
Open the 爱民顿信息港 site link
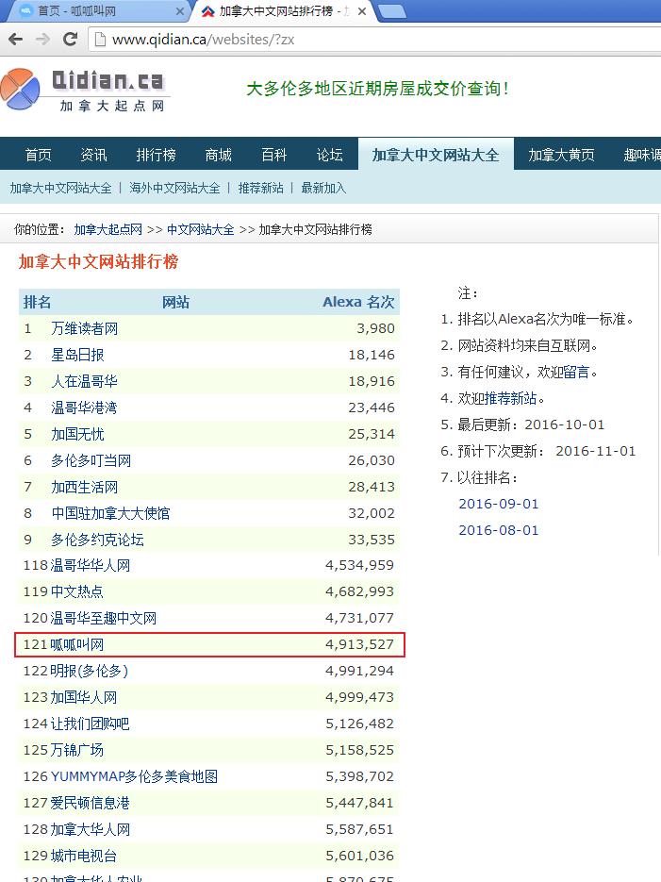click(x=90, y=804)
